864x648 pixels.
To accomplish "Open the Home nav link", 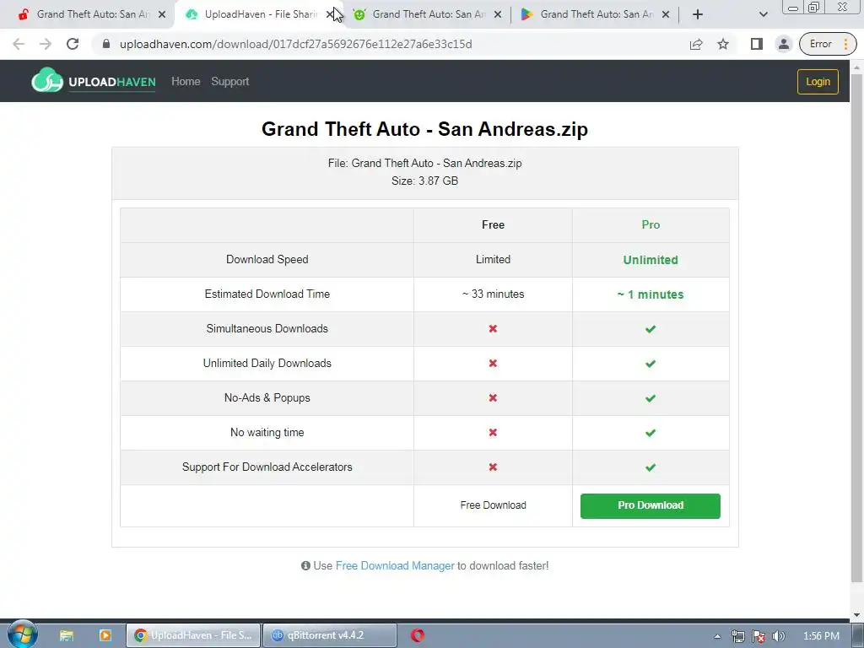I will (x=186, y=82).
